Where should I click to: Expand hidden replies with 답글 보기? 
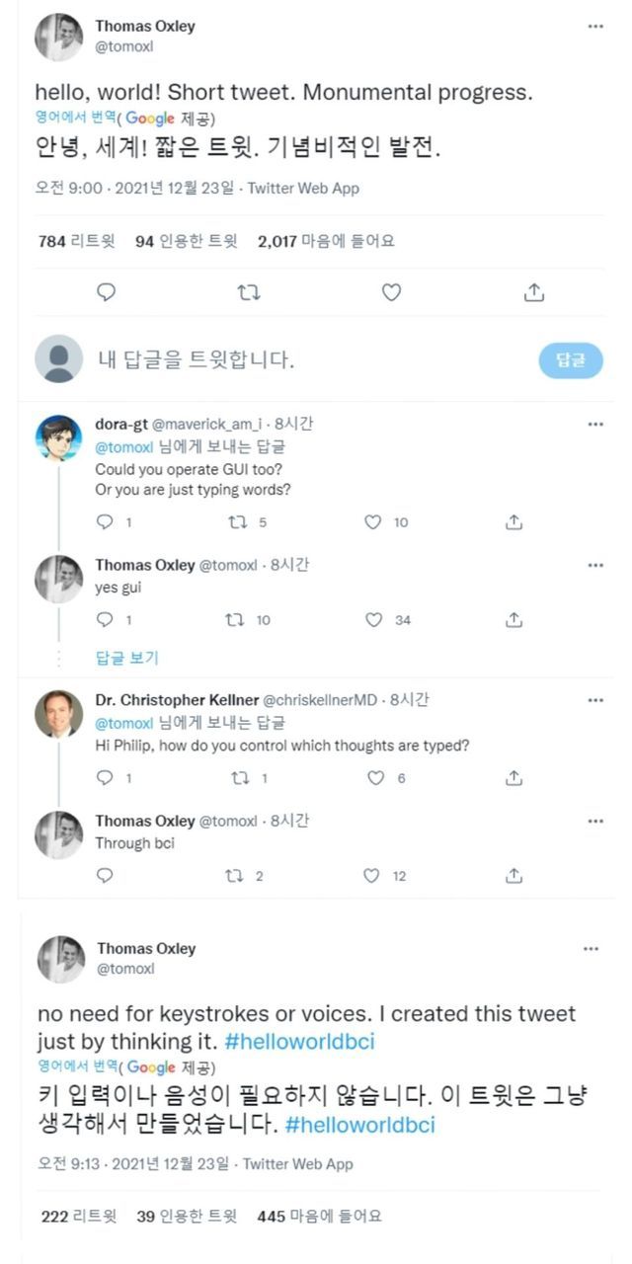[x=126, y=658]
